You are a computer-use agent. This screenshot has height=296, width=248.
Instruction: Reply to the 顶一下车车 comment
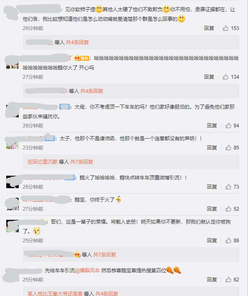212,126
